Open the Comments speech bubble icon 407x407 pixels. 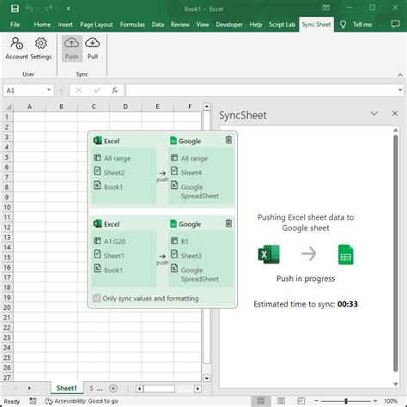(x=395, y=24)
